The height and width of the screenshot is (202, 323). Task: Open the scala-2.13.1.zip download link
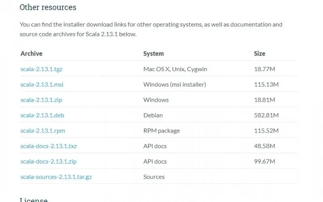pyautogui.click(x=41, y=100)
